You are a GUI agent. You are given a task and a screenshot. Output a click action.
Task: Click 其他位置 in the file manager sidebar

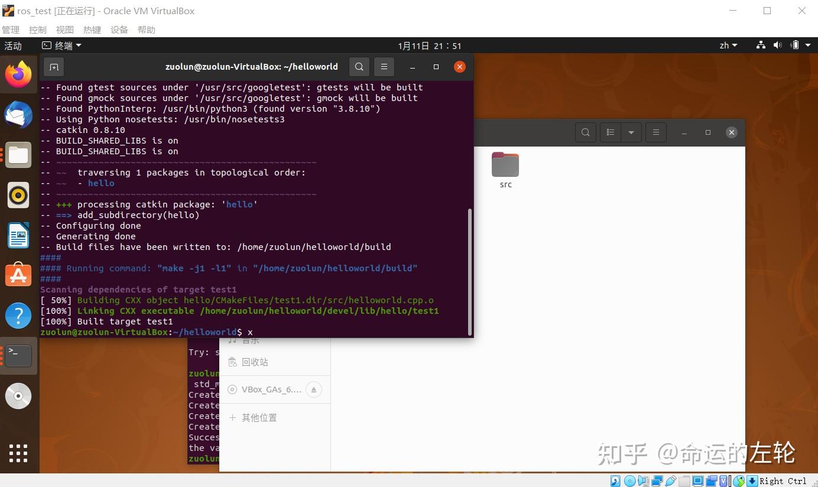259,417
